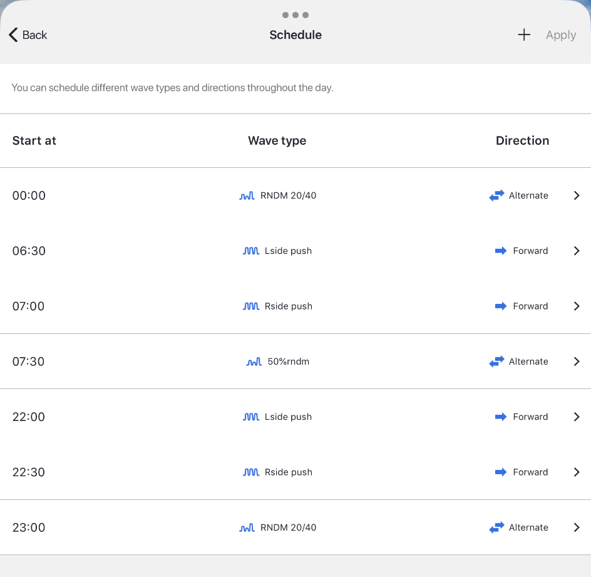This screenshot has height=577, width=591.
Task: Click Lside push label in 22:00 row
Action: (289, 417)
